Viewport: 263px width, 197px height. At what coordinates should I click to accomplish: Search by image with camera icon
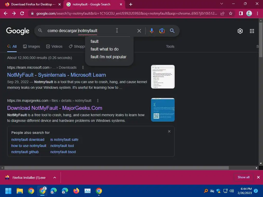[162, 31]
